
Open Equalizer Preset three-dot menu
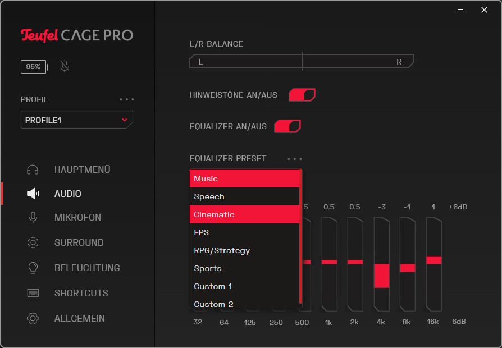click(x=295, y=159)
